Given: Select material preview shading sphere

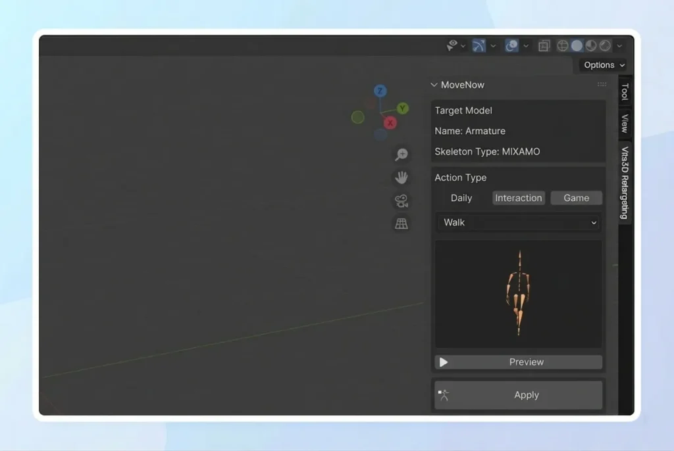Looking at the screenshot, I should pyautogui.click(x=591, y=45).
